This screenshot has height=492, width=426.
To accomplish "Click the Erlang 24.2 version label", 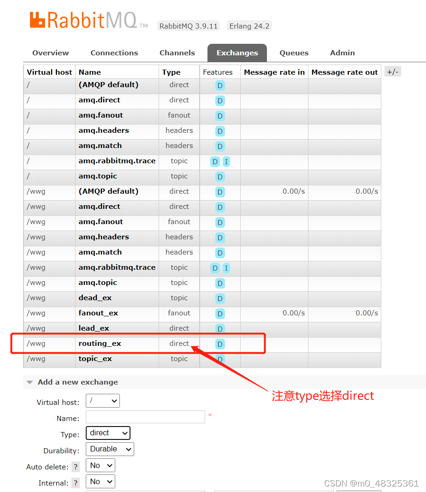I will point(249,26).
